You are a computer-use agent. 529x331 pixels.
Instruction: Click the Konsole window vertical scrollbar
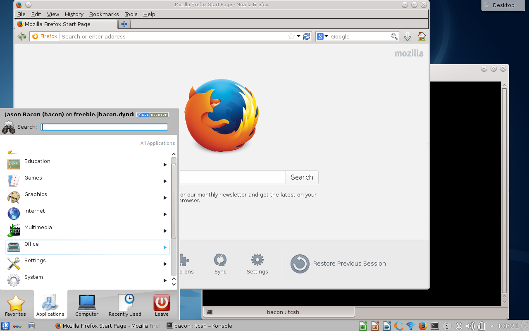504,190
